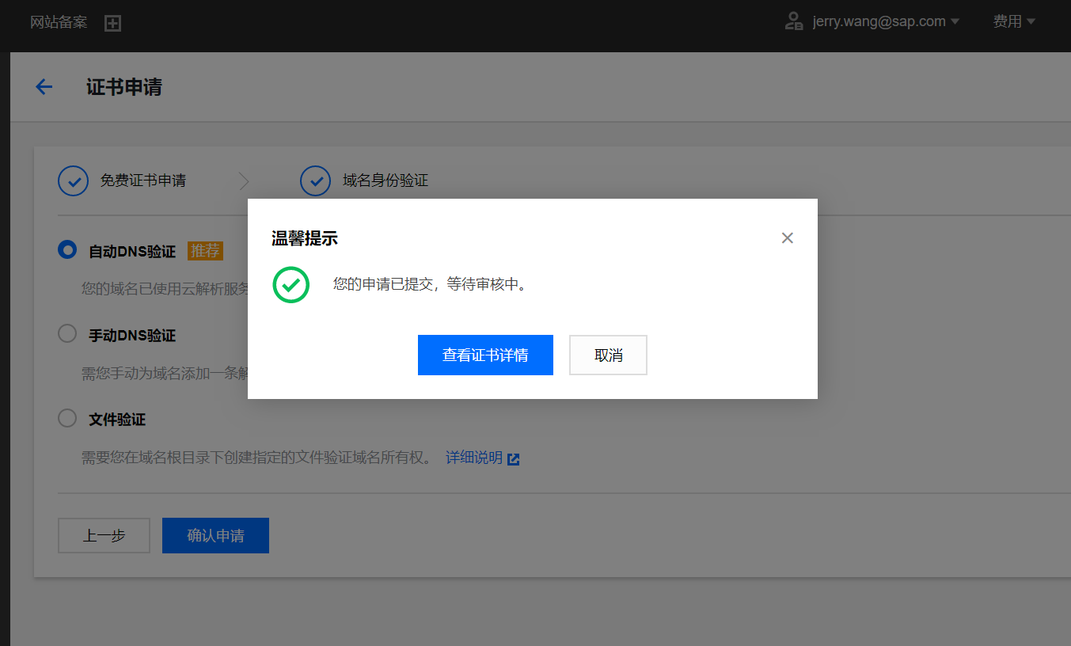Open 网站备案 in the top bar
Viewport: 1071px width, 646px height.
click(59, 22)
